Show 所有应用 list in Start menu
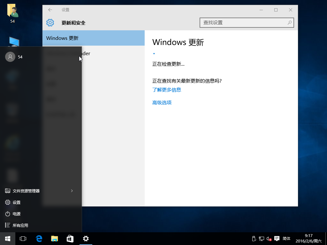Screen dimensions: 327x245 pyautogui.click(x=20, y=226)
